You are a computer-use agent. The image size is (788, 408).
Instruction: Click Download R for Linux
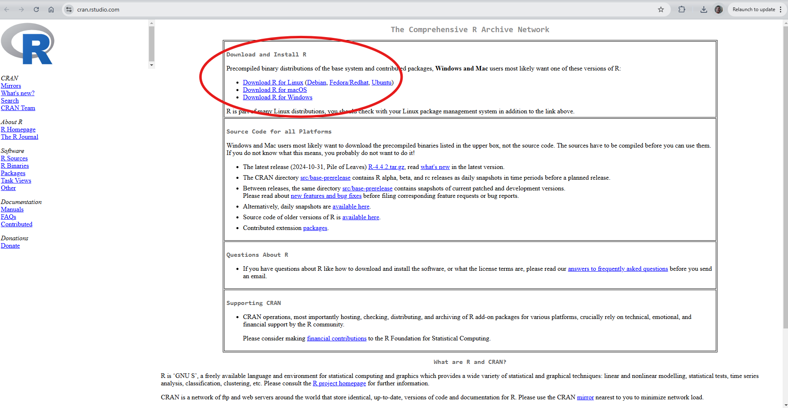tap(273, 82)
